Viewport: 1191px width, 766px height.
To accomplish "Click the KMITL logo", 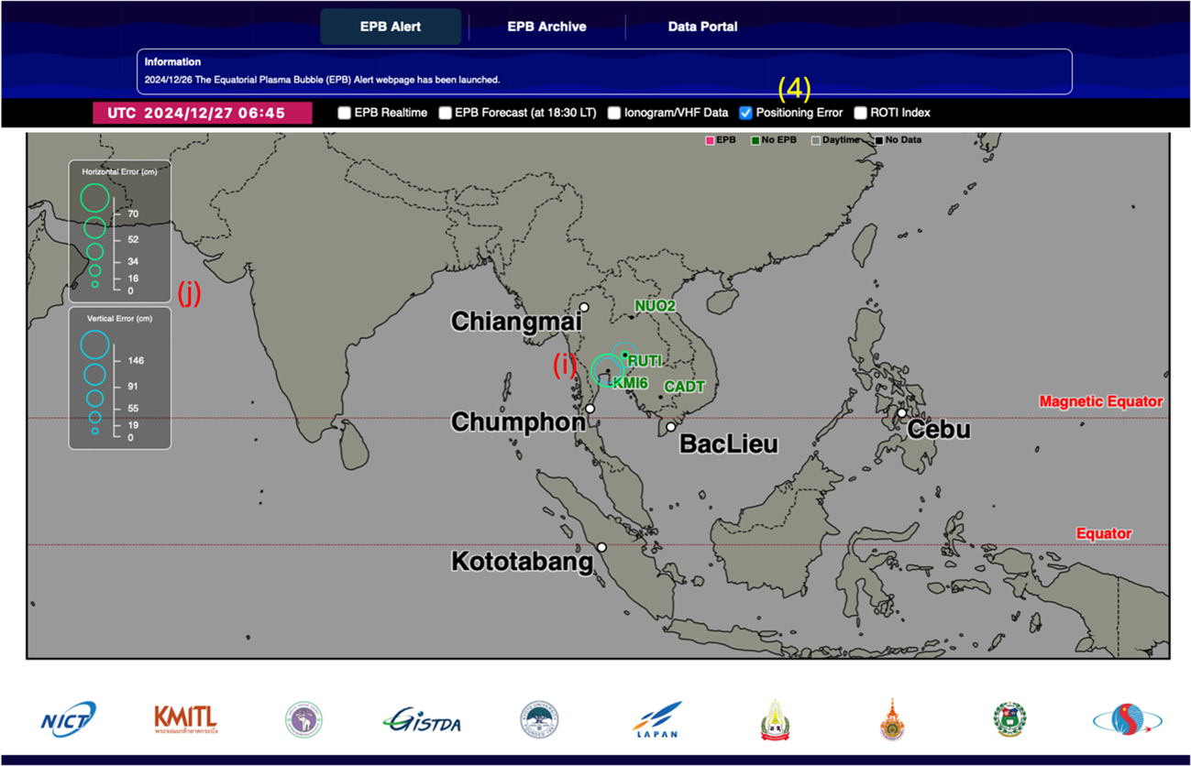I will click(185, 719).
